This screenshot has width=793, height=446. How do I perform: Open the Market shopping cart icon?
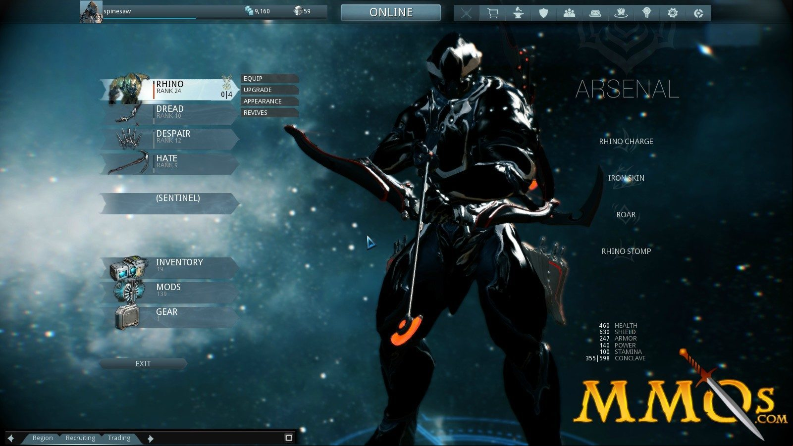tap(492, 13)
